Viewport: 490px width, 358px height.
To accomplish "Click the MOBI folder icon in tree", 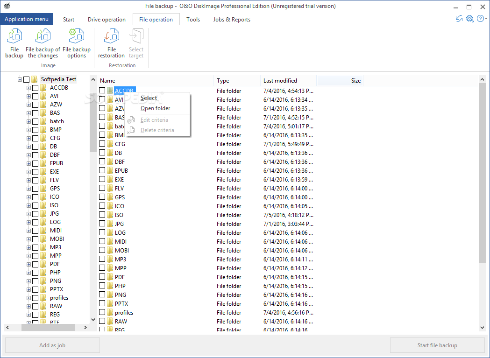I will click(x=43, y=239).
